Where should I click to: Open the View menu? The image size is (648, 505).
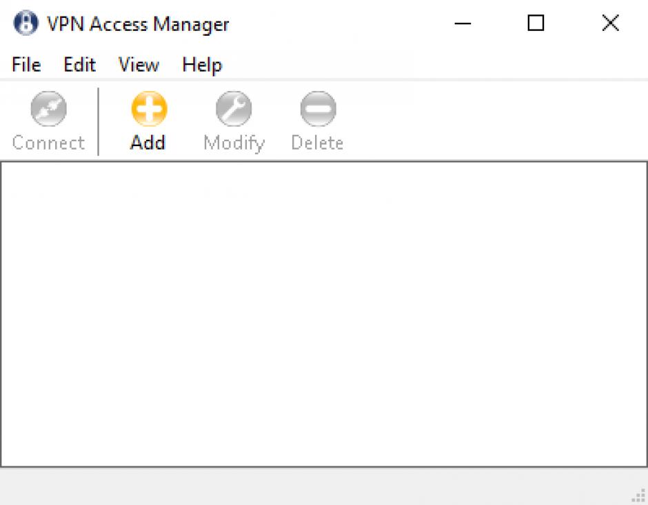[x=139, y=65]
